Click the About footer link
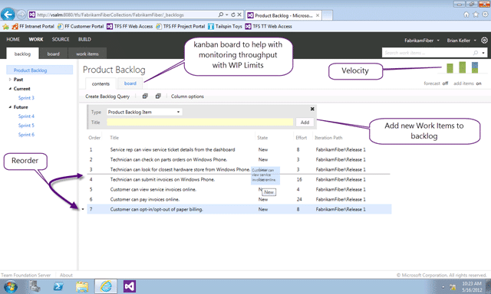Viewport: 491px width, 294px height. [66, 276]
